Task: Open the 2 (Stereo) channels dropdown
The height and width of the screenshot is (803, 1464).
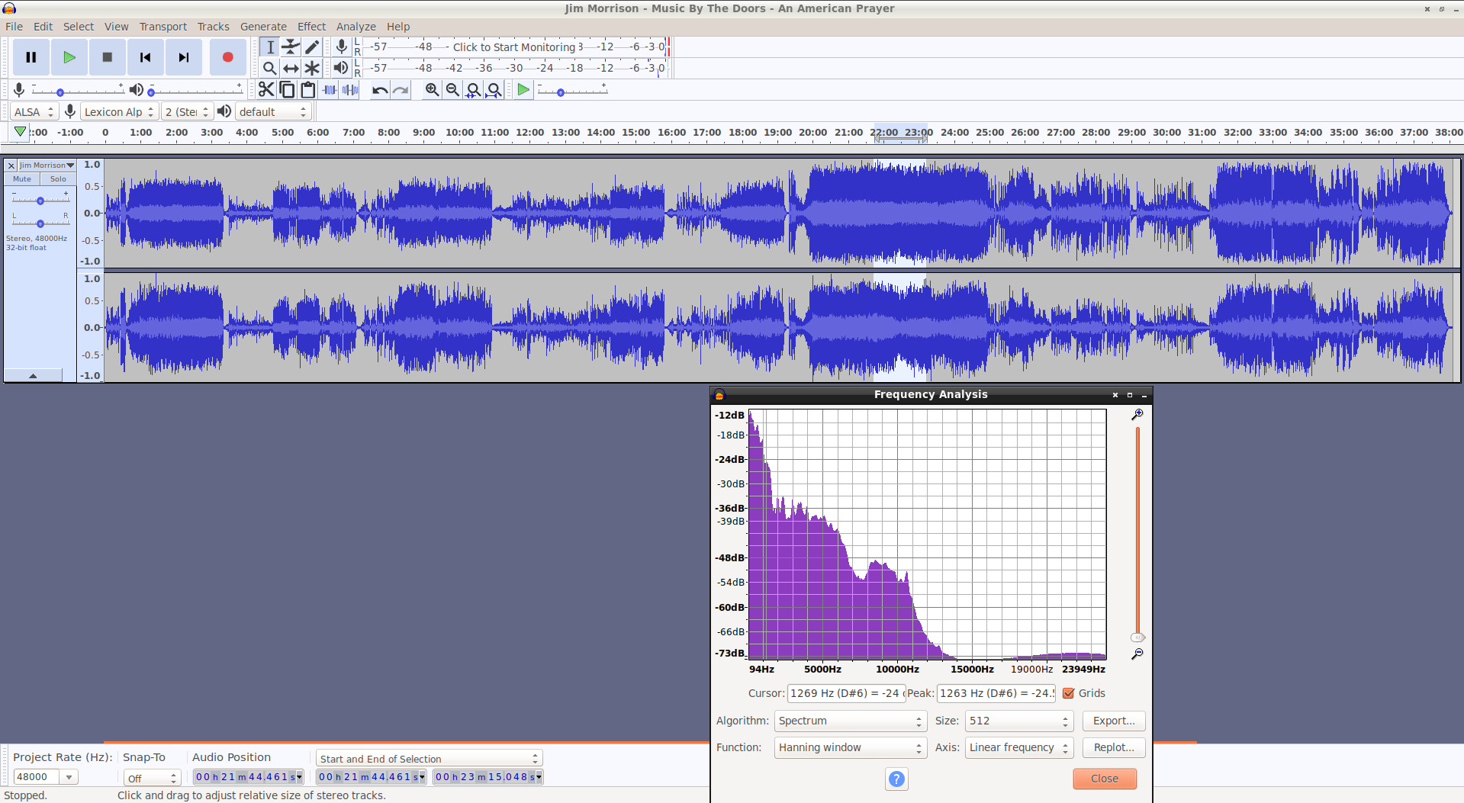Action: tap(187, 111)
